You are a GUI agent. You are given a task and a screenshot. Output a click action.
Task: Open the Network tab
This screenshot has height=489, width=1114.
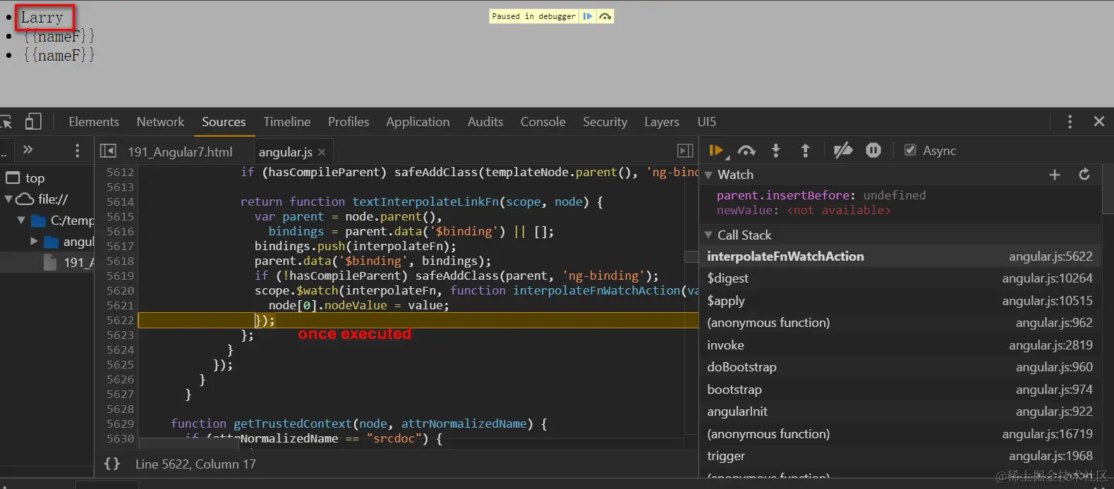pos(160,122)
